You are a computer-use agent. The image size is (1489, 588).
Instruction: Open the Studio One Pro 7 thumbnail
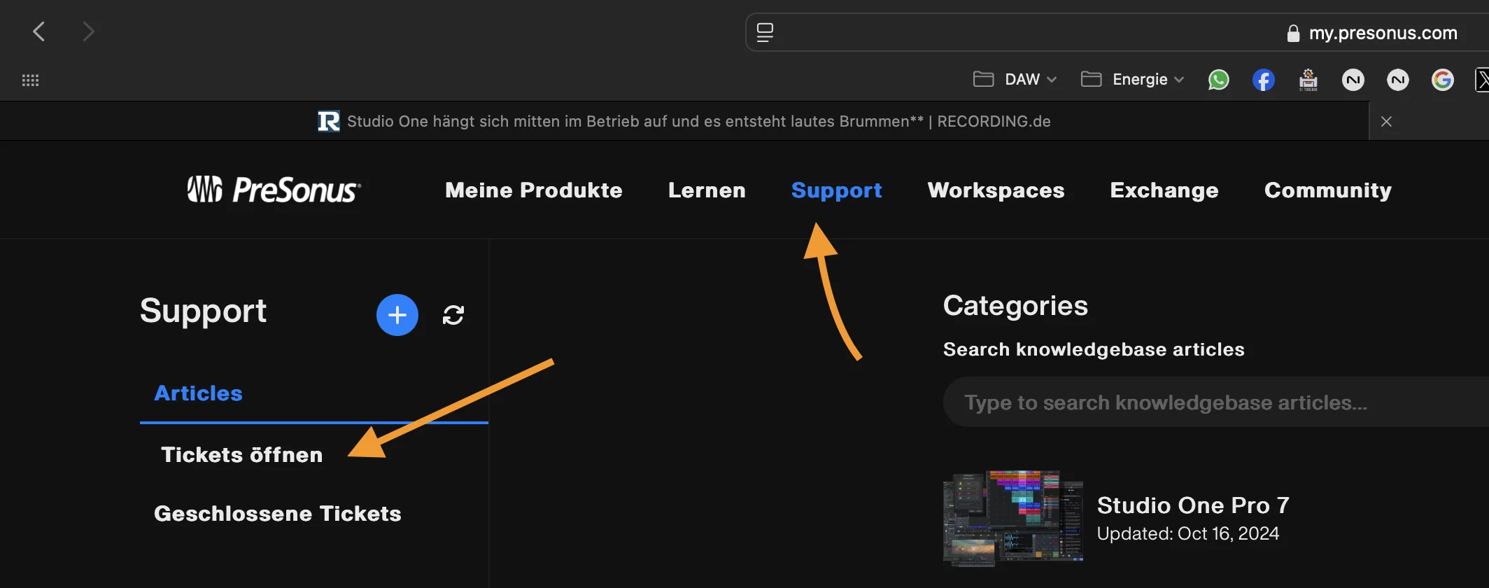[1013, 518]
